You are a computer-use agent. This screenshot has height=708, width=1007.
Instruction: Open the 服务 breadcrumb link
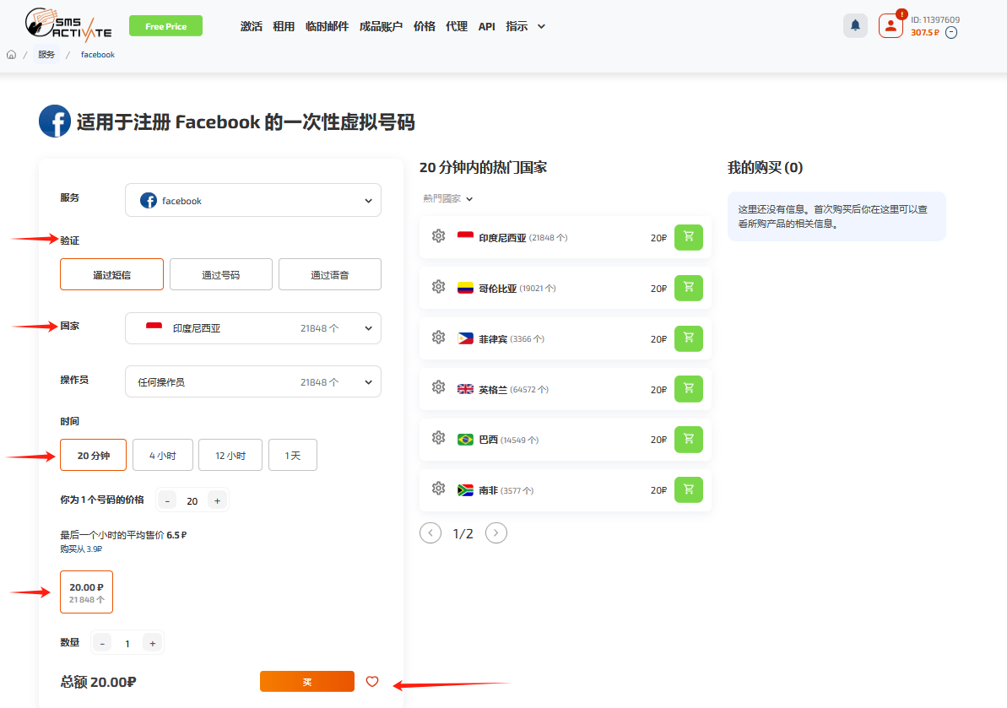[x=46, y=55]
